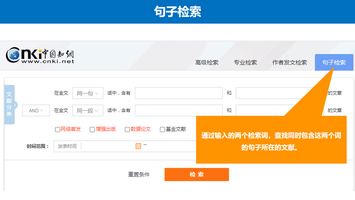355x200 pixels.
Task: Expand the 文献分类 side panel arrow
Action: [x=15, y=105]
